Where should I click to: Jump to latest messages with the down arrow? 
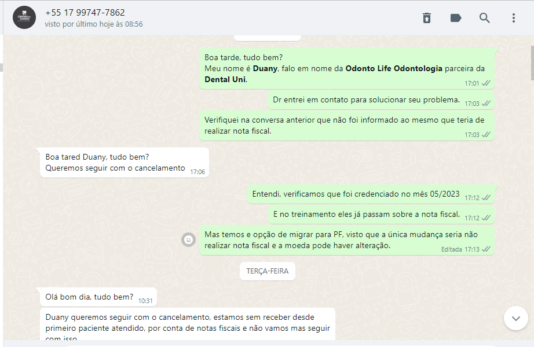[516, 318]
